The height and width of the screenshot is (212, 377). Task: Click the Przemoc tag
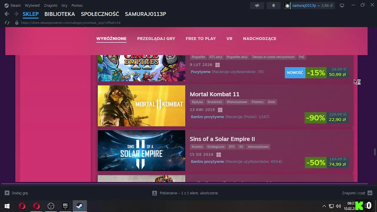[257, 102]
